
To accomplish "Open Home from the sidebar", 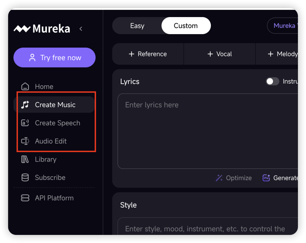I will click(x=44, y=86).
